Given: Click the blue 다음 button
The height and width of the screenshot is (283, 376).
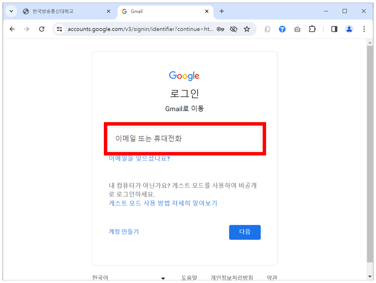Looking at the screenshot, I should tap(245, 232).
